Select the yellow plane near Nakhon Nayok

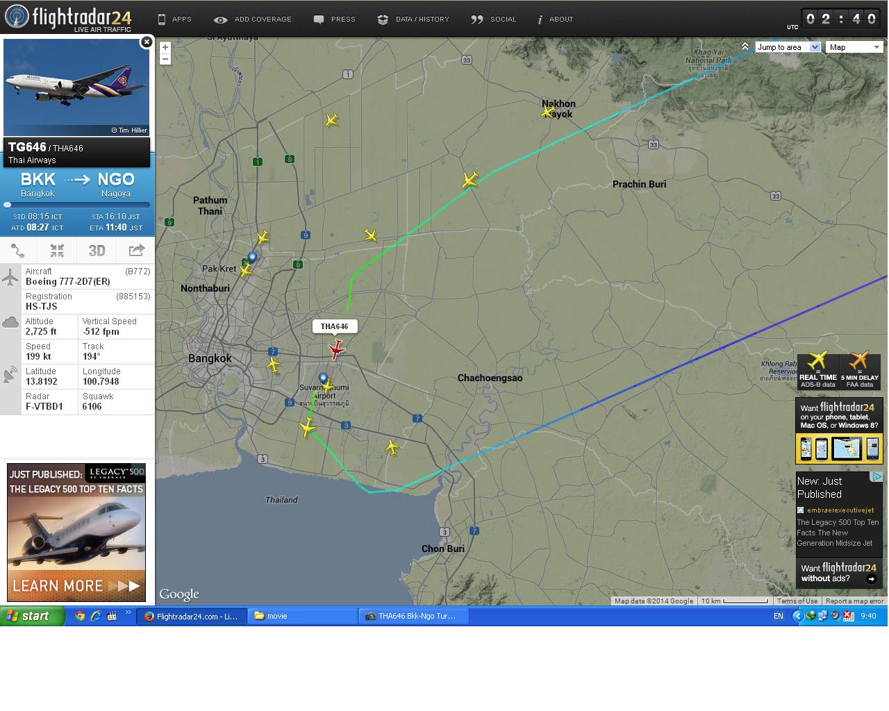pyautogui.click(x=548, y=111)
